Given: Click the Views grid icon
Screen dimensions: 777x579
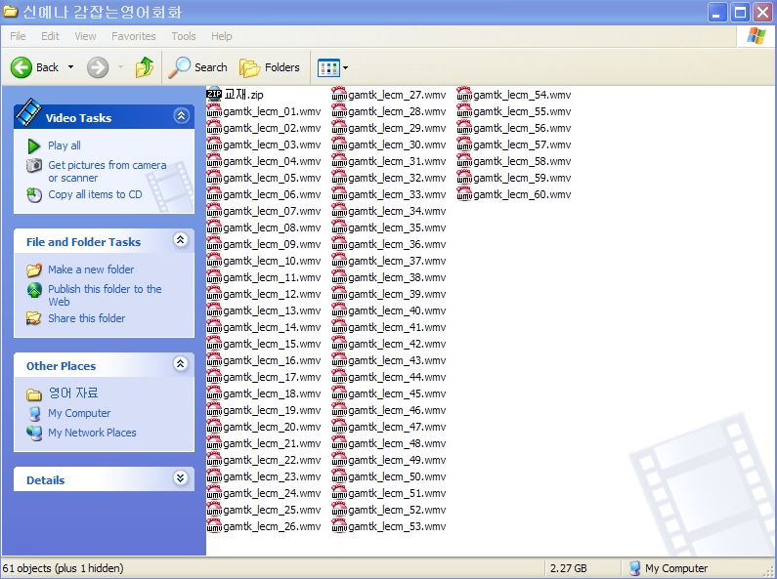Looking at the screenshot, I should pos(328,67).
